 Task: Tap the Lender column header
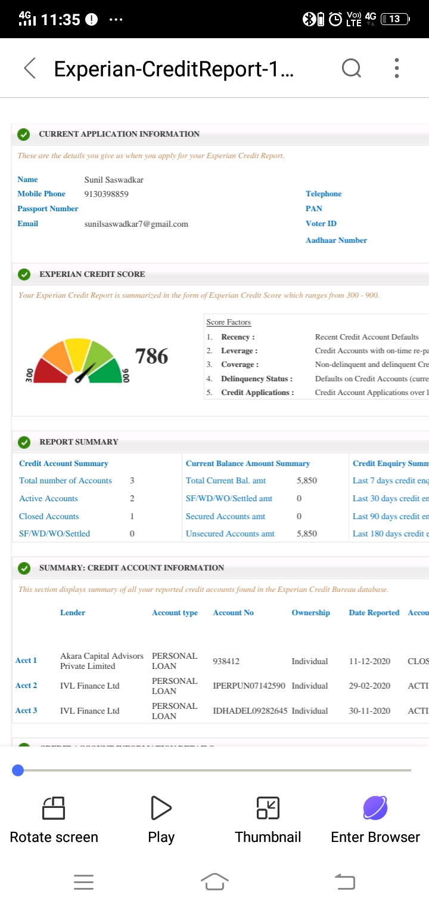click(x=73, y=613)
